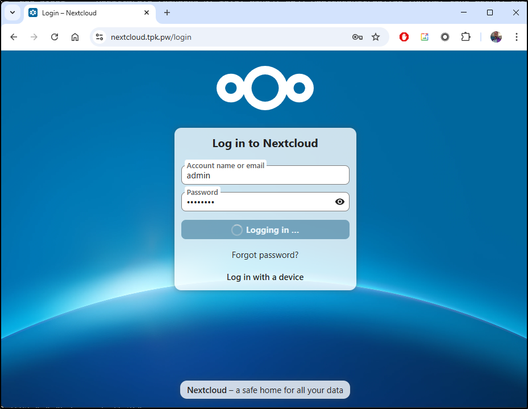Click the address bar URL text
528x409 pixels.
[151, 37]
